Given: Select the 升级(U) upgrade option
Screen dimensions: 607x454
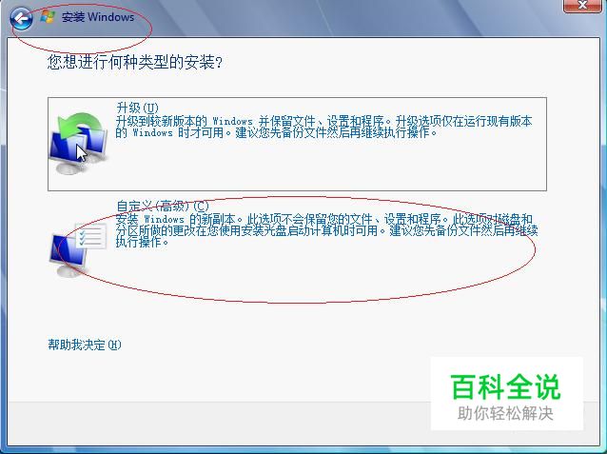Looking at the screenshot, I should click(x=297, y=144).
